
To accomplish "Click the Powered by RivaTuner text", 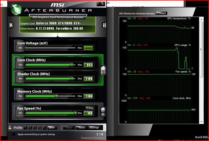I will pyautogui.click(x=92, y=138).
